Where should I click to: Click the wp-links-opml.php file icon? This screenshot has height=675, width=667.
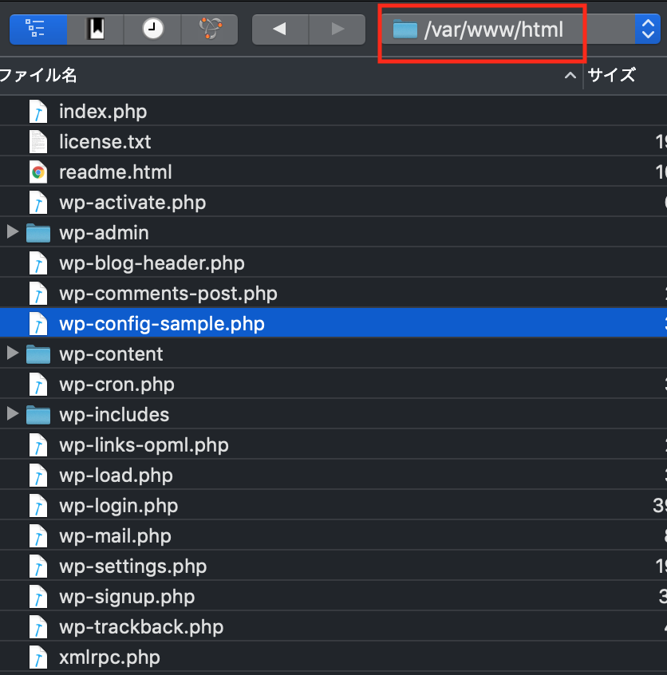[37, 445]
